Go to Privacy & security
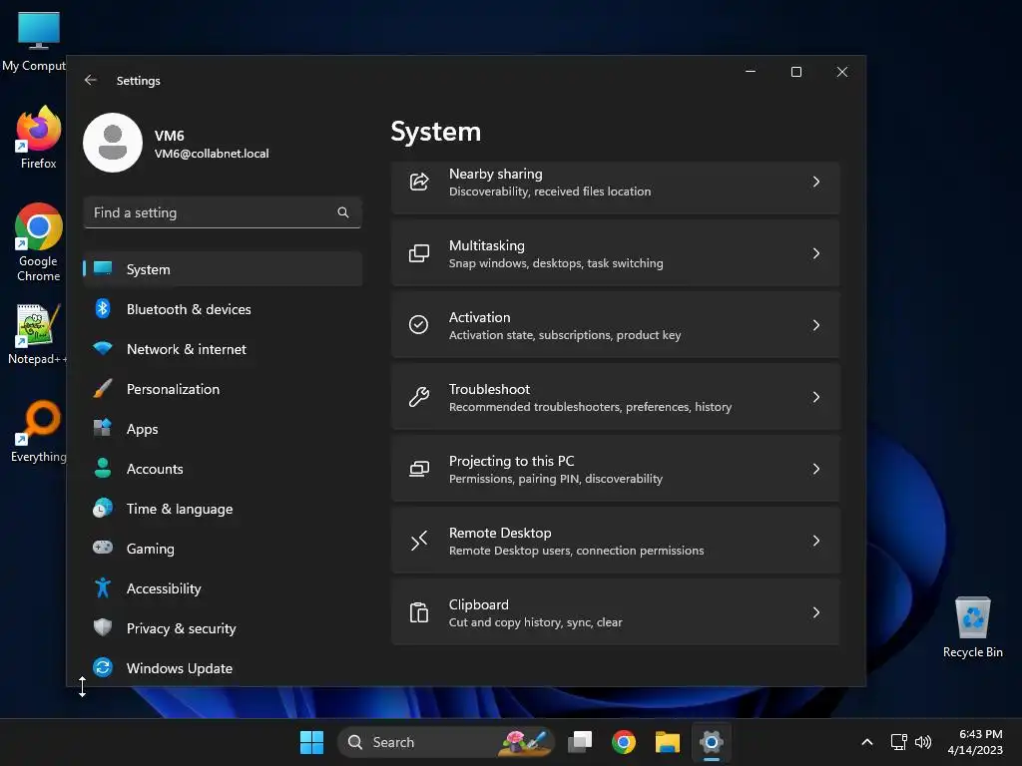The width and height of the screenshot is (1022, 766). 223,628
